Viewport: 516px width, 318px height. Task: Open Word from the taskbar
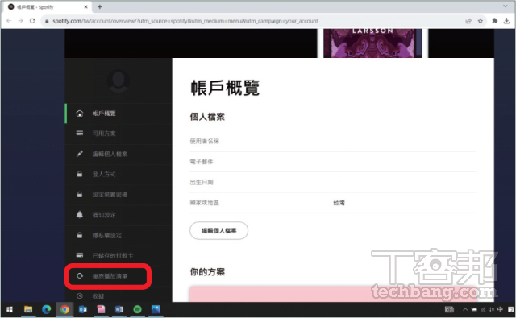point(119,309)
